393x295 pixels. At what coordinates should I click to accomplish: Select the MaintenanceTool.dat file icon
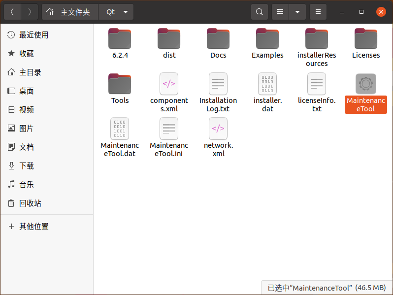tap(120, 129)
